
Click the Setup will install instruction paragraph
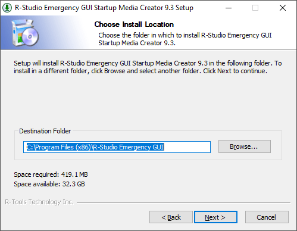click(x=148, y=67)
